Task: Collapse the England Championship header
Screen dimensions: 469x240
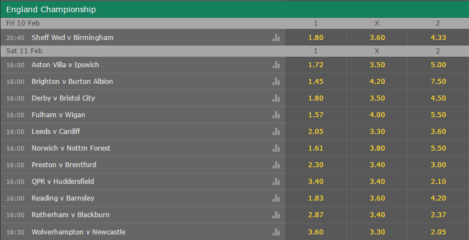Action: click(234, 9)
